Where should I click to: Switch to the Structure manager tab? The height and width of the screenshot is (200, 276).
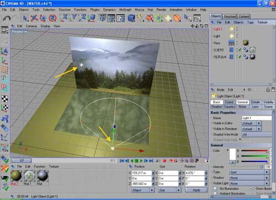pos(230,17)
